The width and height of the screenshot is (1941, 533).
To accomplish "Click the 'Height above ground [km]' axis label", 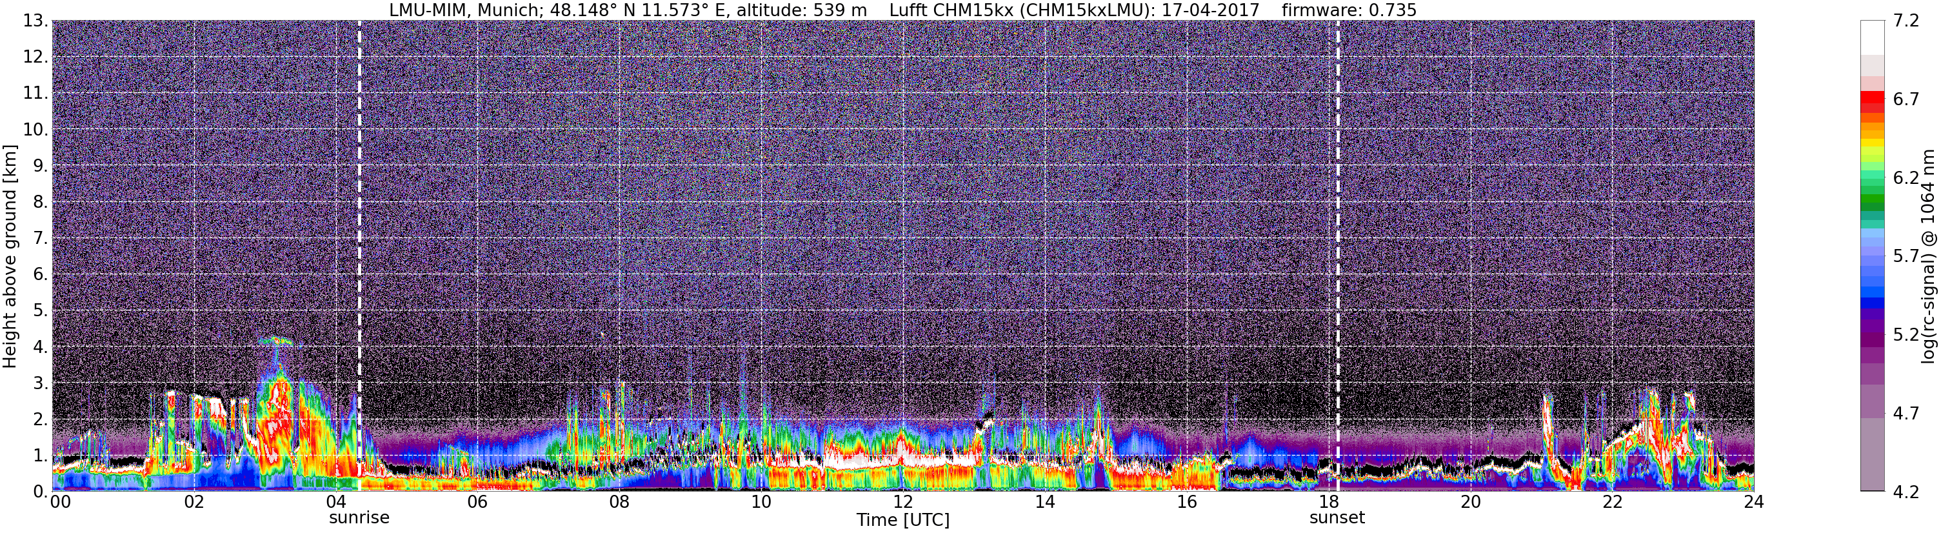I will (10, 256).
